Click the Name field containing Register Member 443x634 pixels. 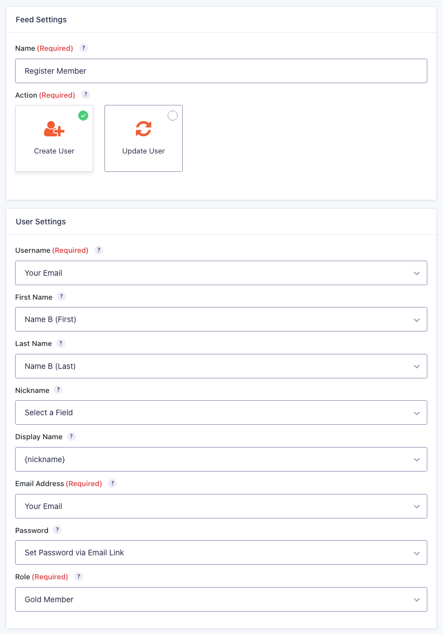[x=221, y=71]
